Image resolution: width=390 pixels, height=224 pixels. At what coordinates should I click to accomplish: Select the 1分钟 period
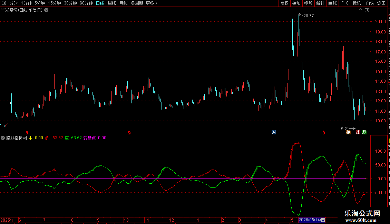[26, 3]
